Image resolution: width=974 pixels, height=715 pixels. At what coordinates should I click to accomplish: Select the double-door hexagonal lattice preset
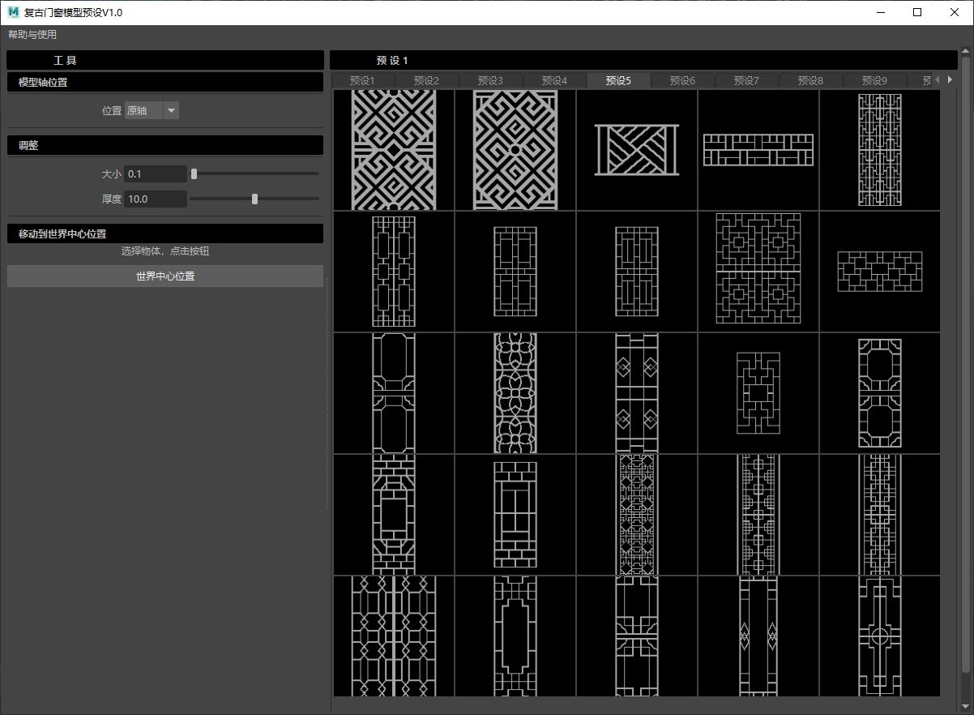[x=394, y=636]
